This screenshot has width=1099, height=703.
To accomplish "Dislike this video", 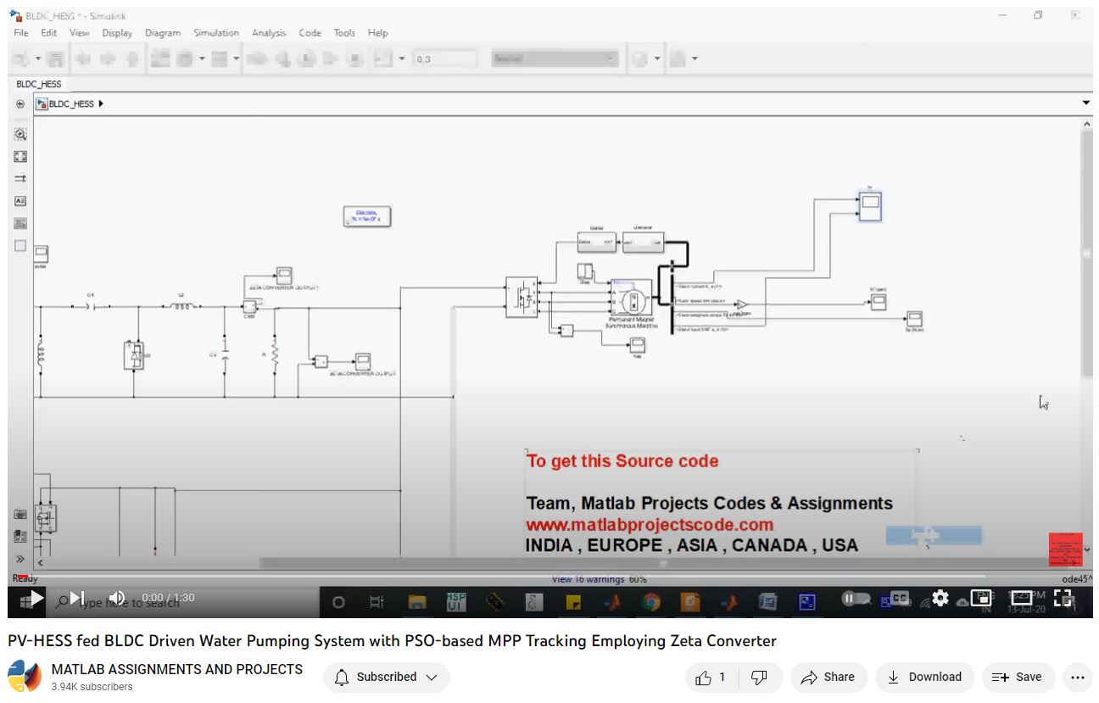I will (x=760, y=677).
